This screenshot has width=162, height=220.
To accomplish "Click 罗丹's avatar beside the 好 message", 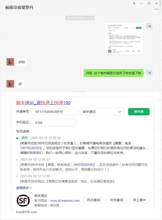I will (x=10, y=84).
